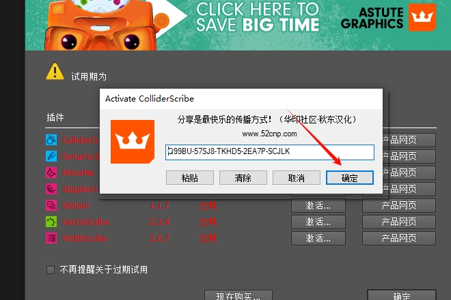Click the 试用期为 label

89,76
